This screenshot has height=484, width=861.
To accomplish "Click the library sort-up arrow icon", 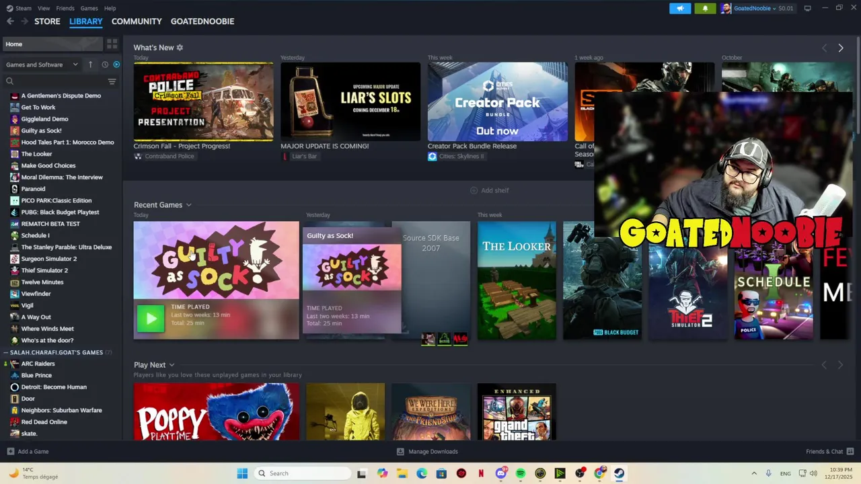I will point(90,65).
